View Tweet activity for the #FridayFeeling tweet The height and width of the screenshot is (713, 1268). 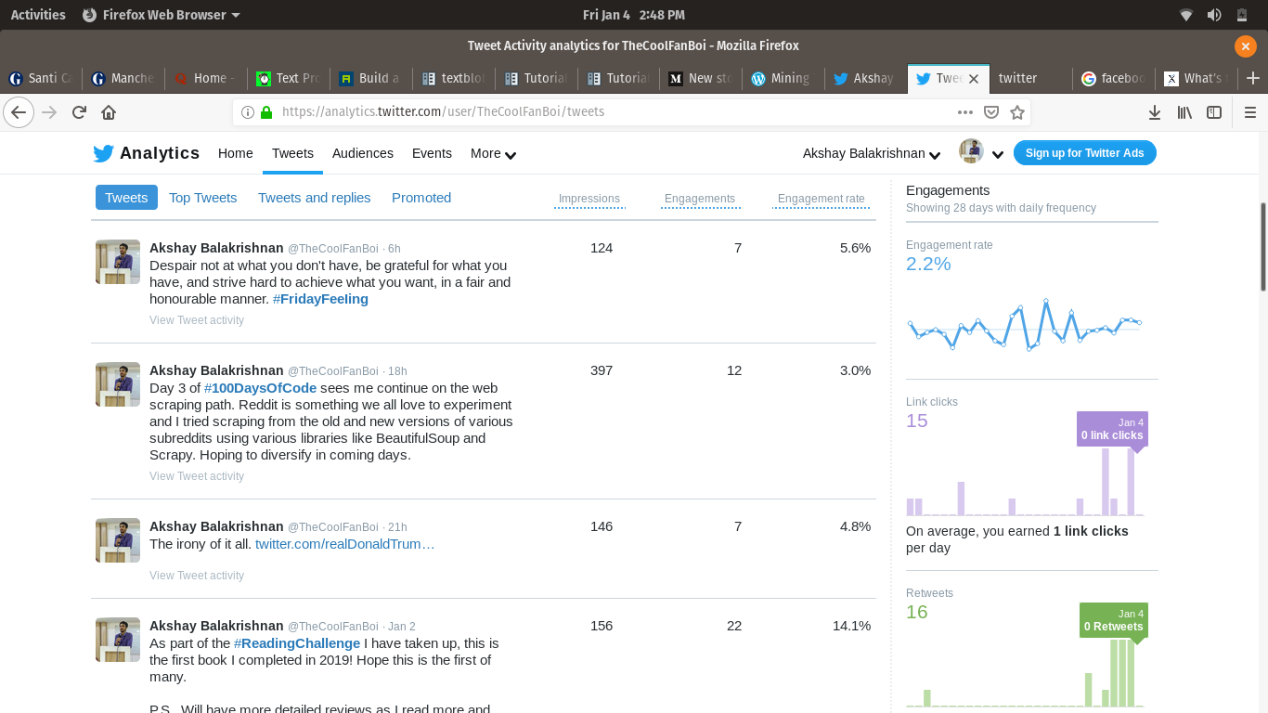197,320
